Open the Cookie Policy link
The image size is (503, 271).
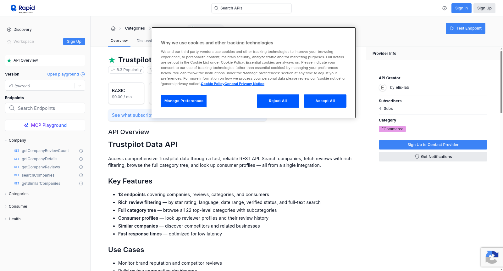coord(213,84)
